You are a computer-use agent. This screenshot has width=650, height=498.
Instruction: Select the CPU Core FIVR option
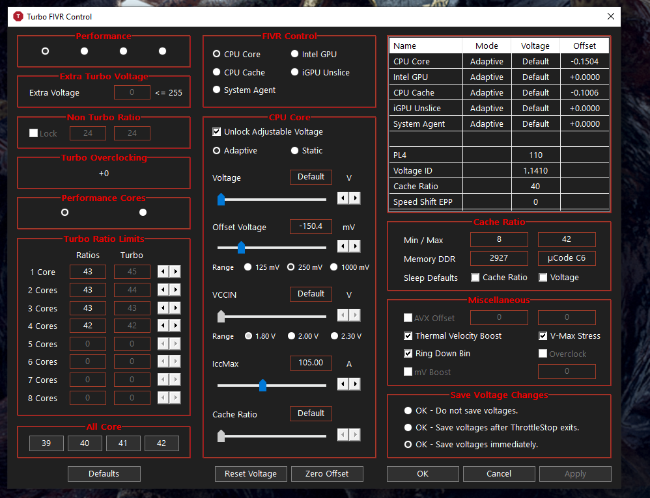click(x=236, y=54)
